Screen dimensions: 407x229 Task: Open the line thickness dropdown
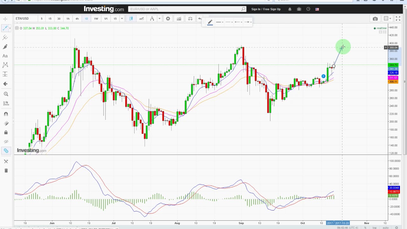pyautogui.click(x=219, y=22)
